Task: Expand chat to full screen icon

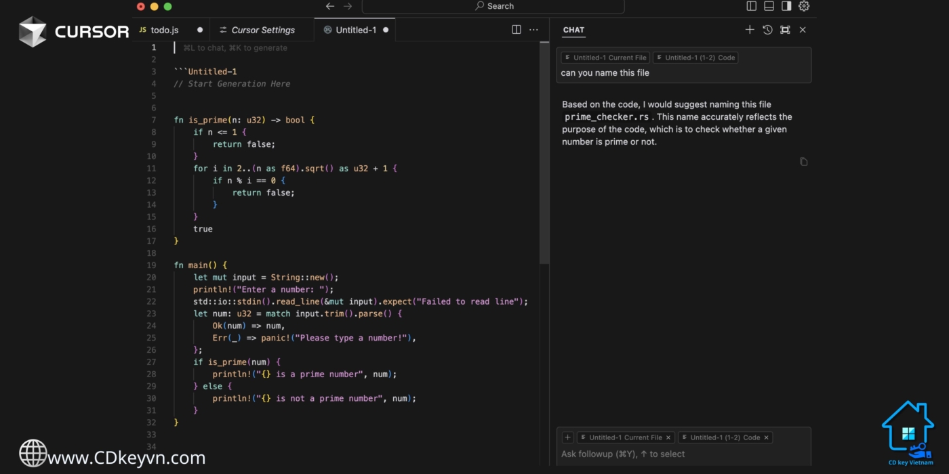Action: 785,30
